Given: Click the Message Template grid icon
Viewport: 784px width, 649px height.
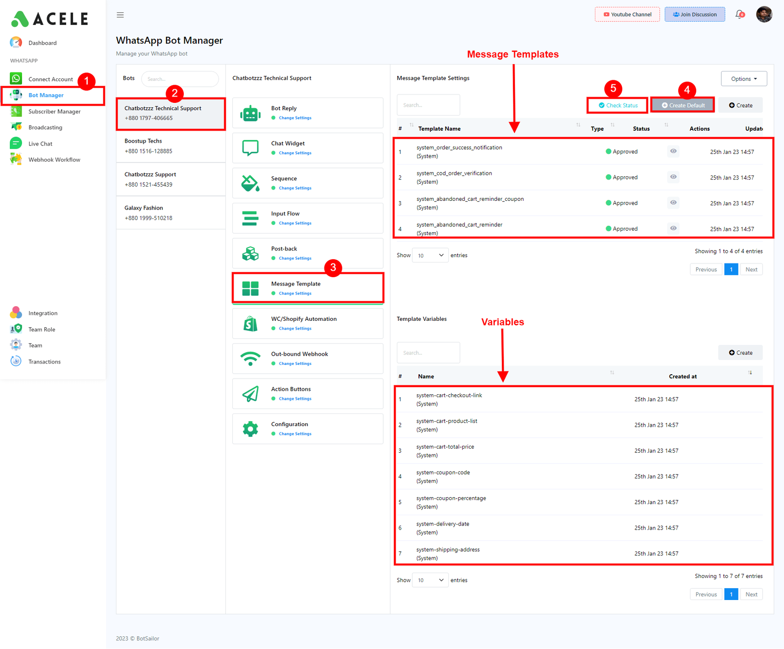Looking at the screenshot, I should [250, 288].
